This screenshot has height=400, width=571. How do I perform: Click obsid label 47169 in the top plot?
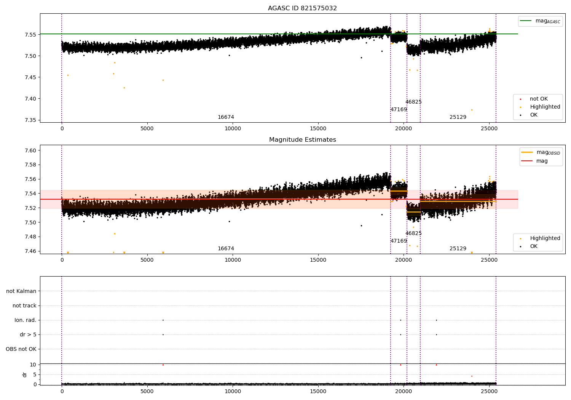coord(399,109)
